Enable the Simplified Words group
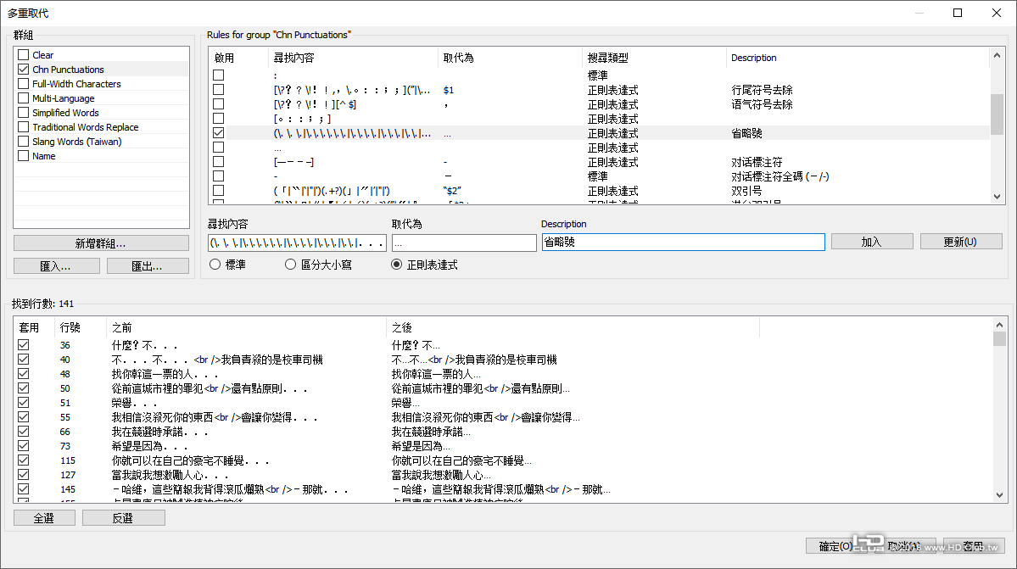The width and height of the screenshot is (1017, 569). (24, 113)
